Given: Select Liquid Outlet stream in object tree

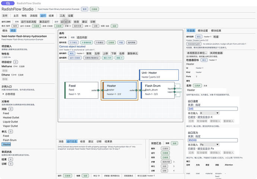Looking at the screenshot, I should [x=10, y=122].
